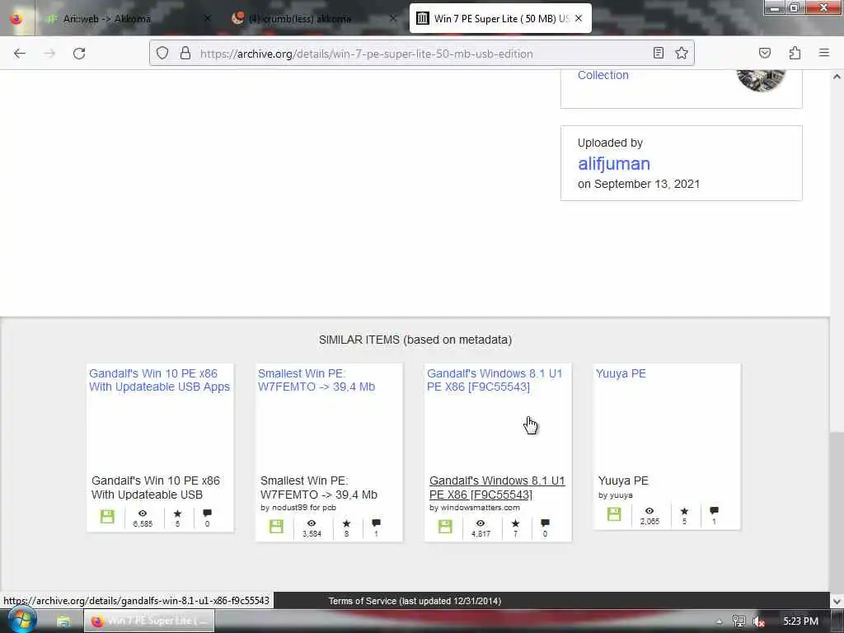Image resolution: width=844 pixels, height=633 pixels.
Task: Click software floppy icon on Smallest Win PE card
Action: coord(276,527)
